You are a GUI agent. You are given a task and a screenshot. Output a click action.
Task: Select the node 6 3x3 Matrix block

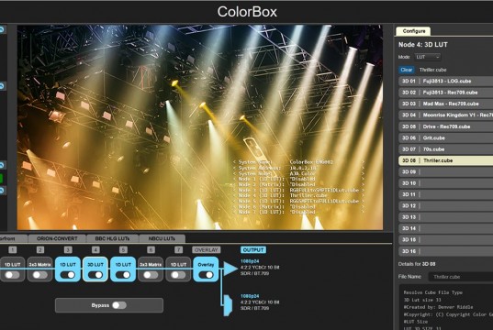pos(151,269)
